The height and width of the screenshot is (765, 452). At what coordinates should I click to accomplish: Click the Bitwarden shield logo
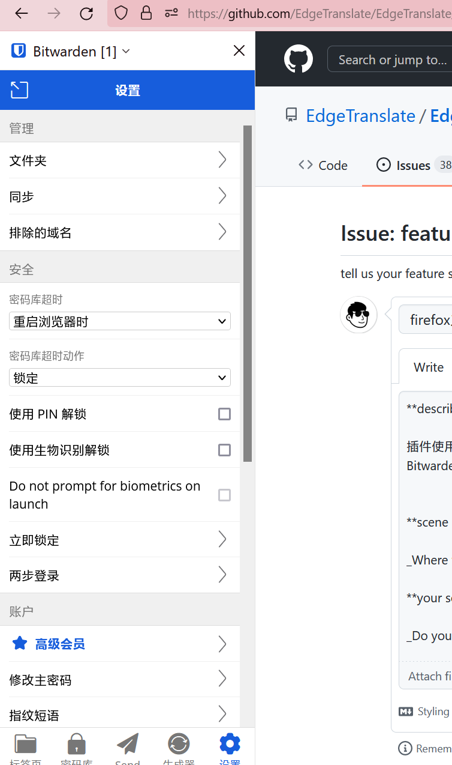pos(18,50)
